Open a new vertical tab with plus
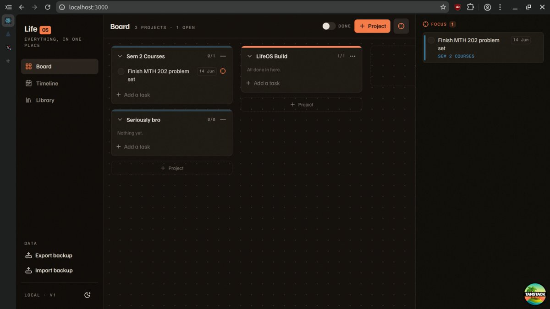Image resolution: width=550 pixels, height=309 pixels. [8, 61]
